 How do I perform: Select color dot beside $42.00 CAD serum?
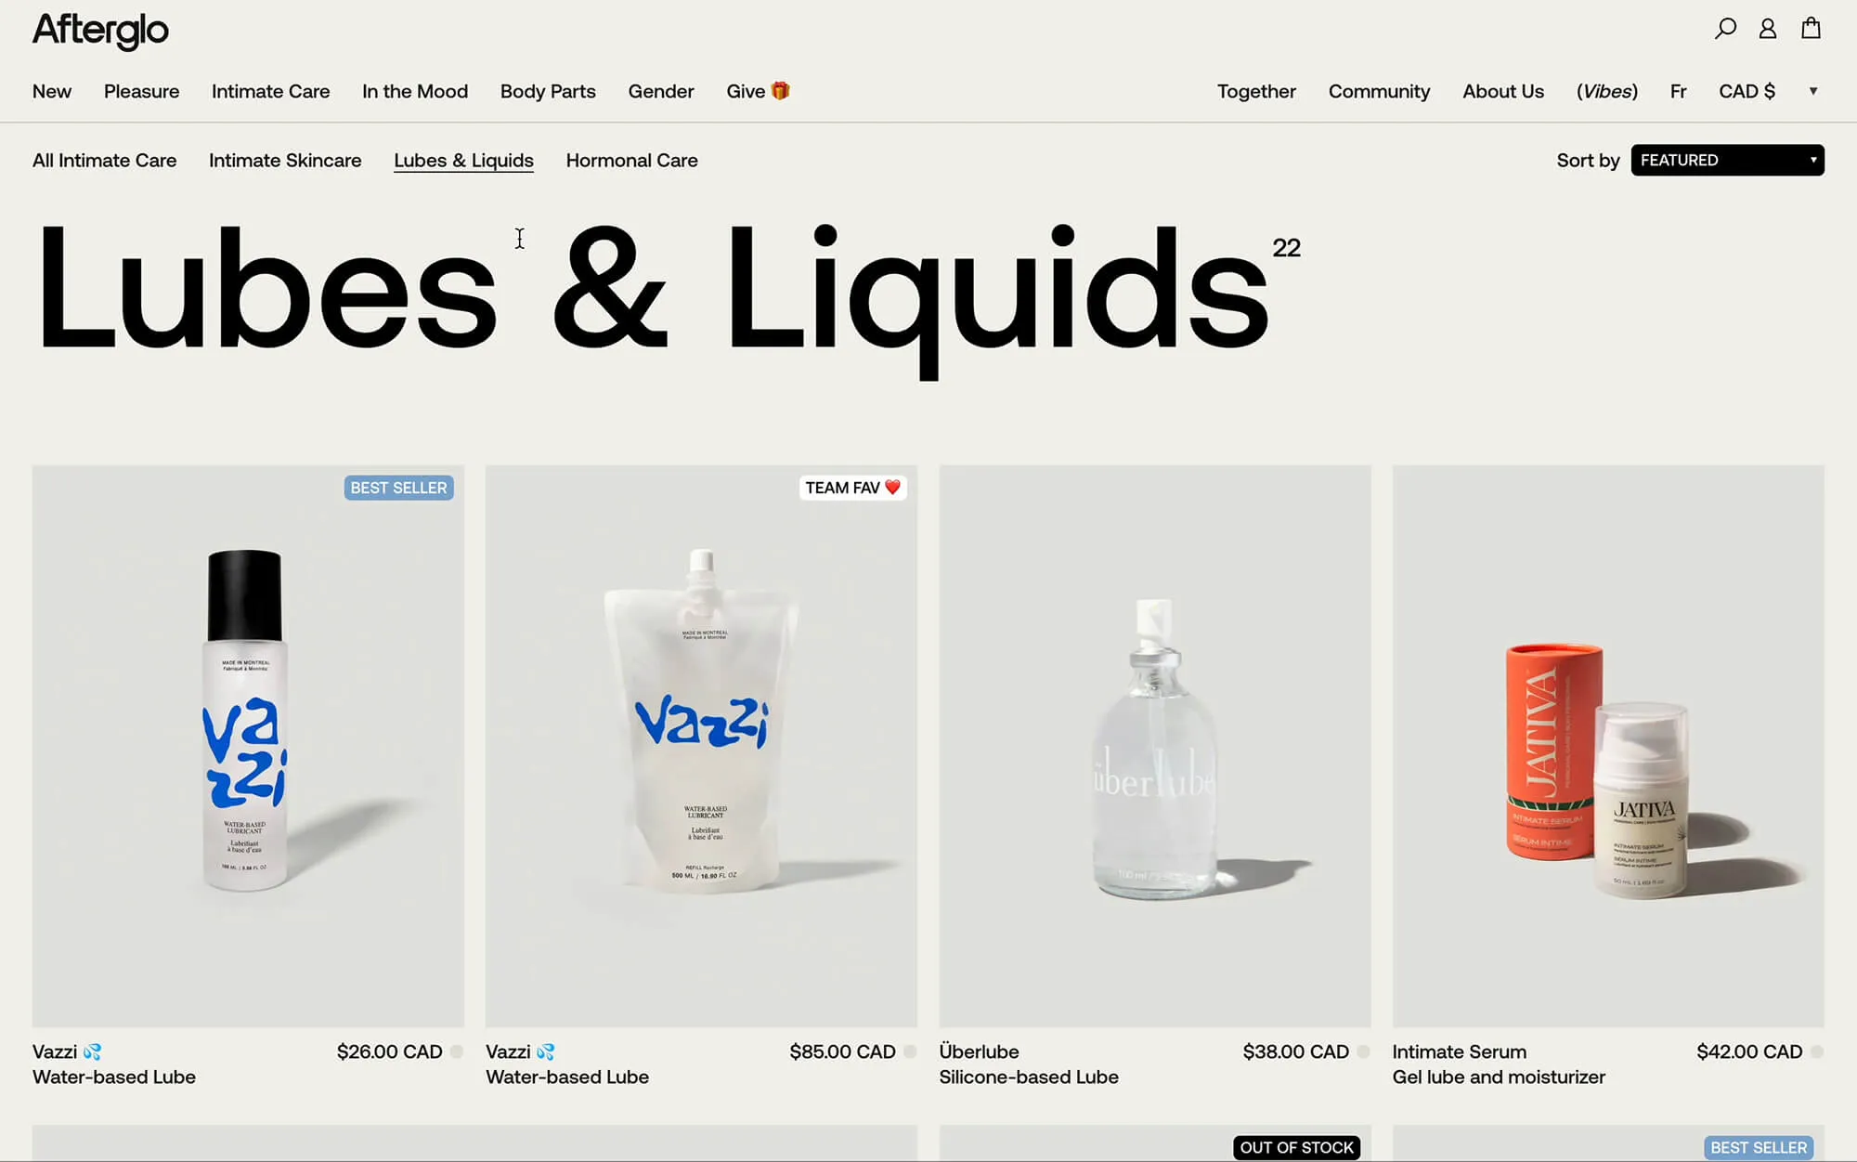[1817, 1051]
